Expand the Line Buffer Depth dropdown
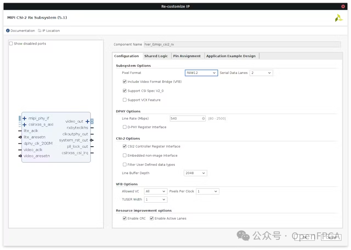 pyautogui.click(x=195, y=173)
